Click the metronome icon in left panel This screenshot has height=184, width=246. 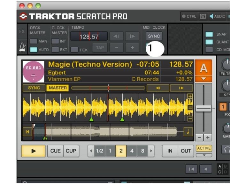(x=22, y=47)
